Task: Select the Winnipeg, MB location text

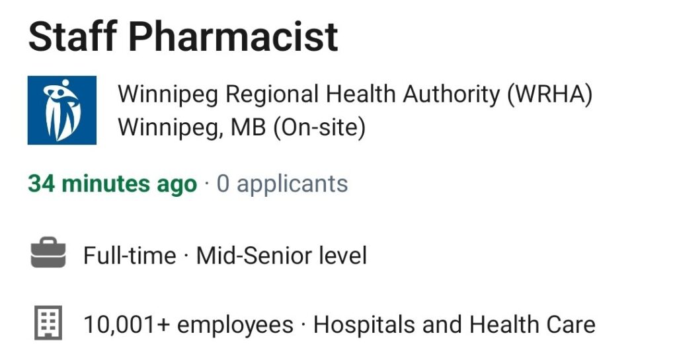Action: pyautogui.click(x=192, y=127)
